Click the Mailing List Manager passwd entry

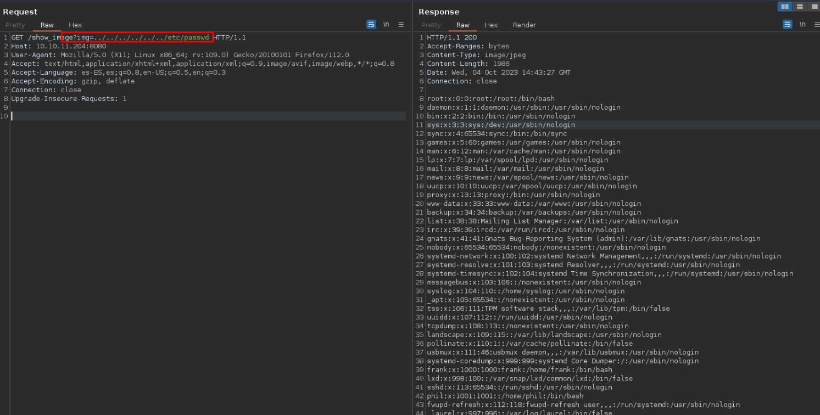coord(553,222)
